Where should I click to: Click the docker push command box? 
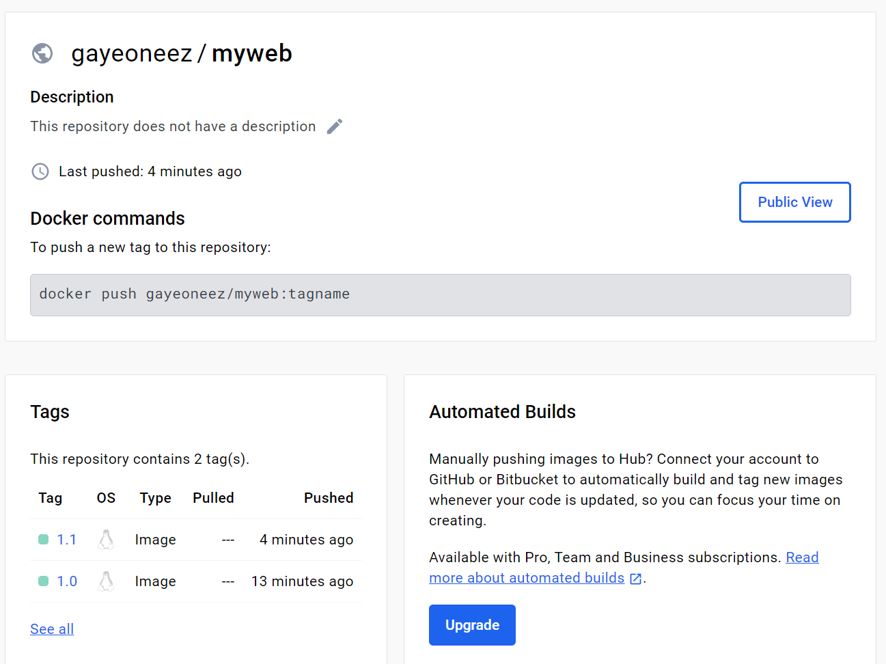click(x=440, y=294)
